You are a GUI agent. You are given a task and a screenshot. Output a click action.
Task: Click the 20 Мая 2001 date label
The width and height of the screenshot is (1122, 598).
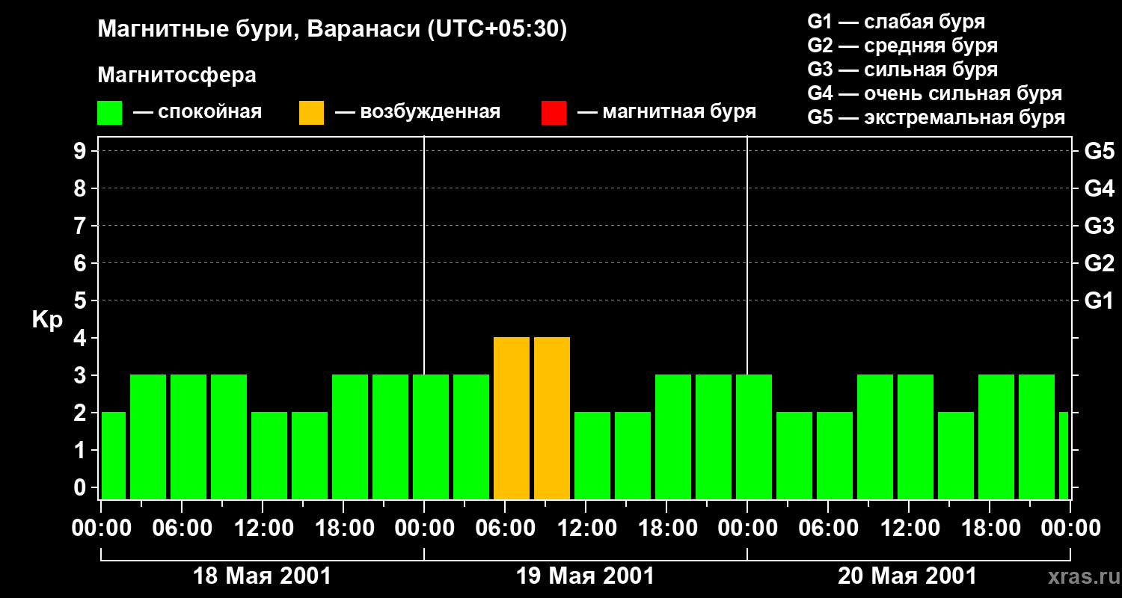coord(907,576)
